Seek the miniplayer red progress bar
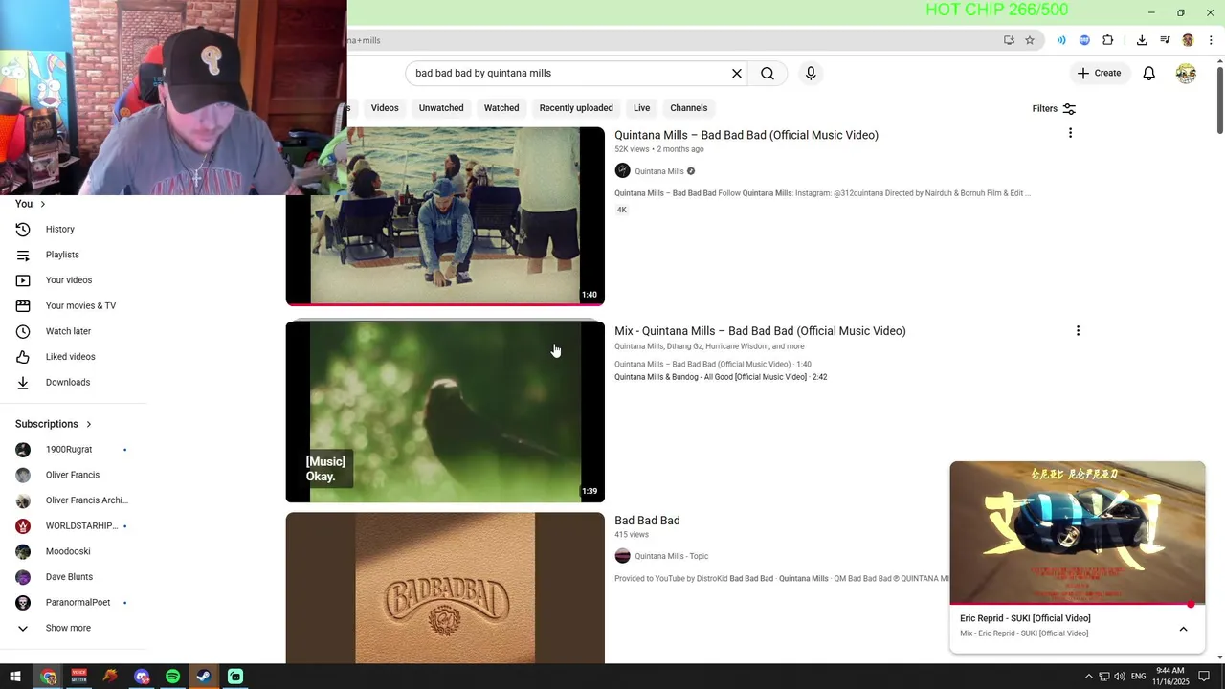The width and height of the screenshot is (1225, 689). [1078, 604]
